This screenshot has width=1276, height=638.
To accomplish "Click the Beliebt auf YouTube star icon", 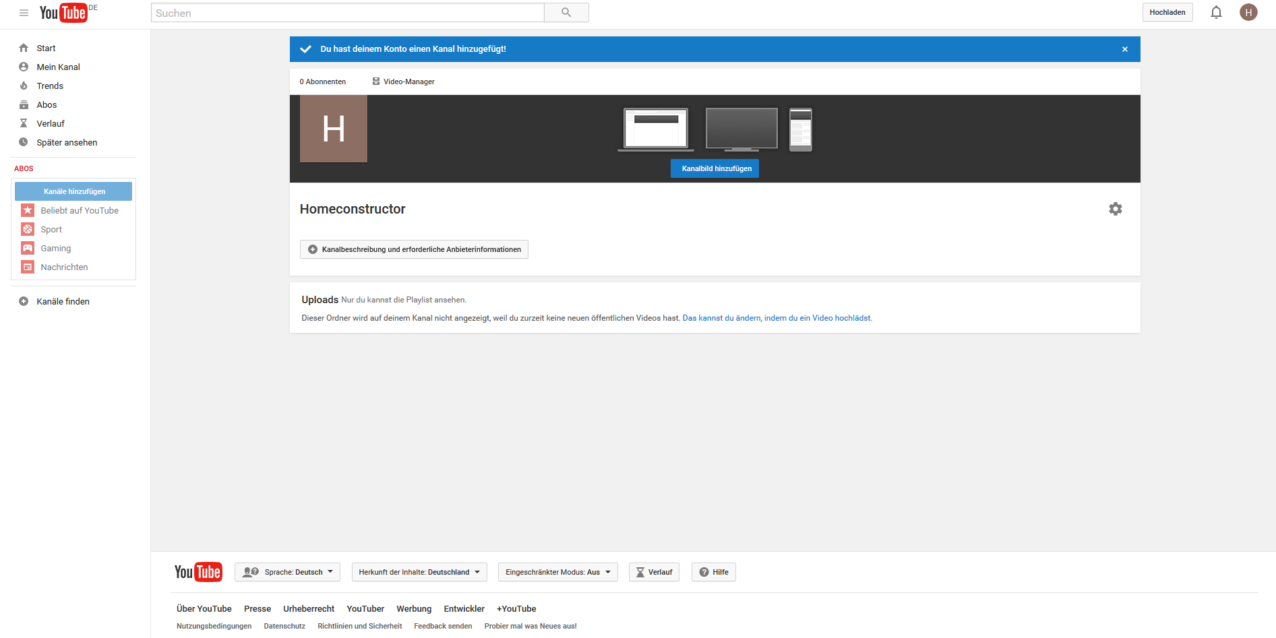I will [x=28, y=210].
